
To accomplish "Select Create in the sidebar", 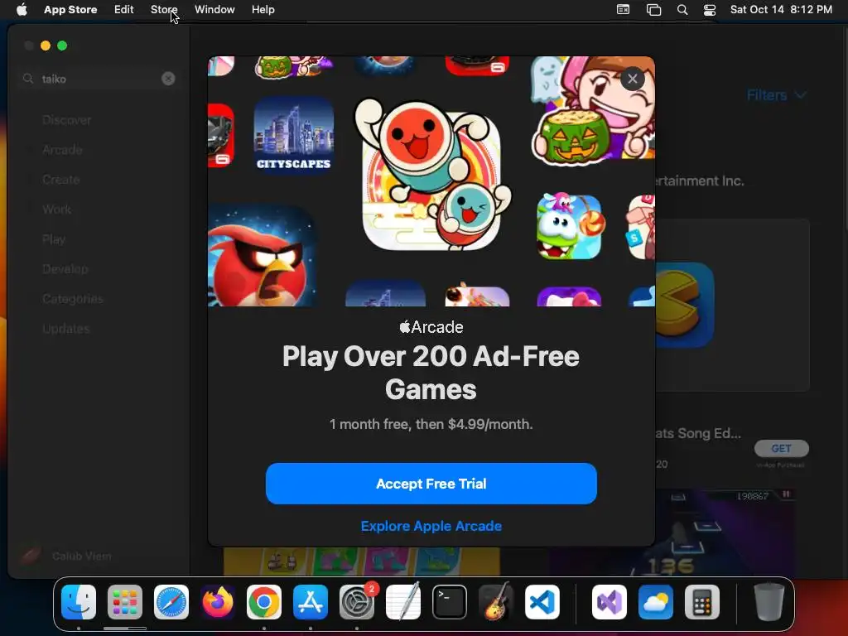I will coord(61,180).
